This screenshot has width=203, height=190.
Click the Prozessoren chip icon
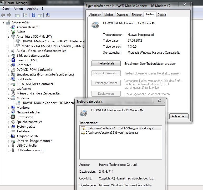tap(13, 117)
